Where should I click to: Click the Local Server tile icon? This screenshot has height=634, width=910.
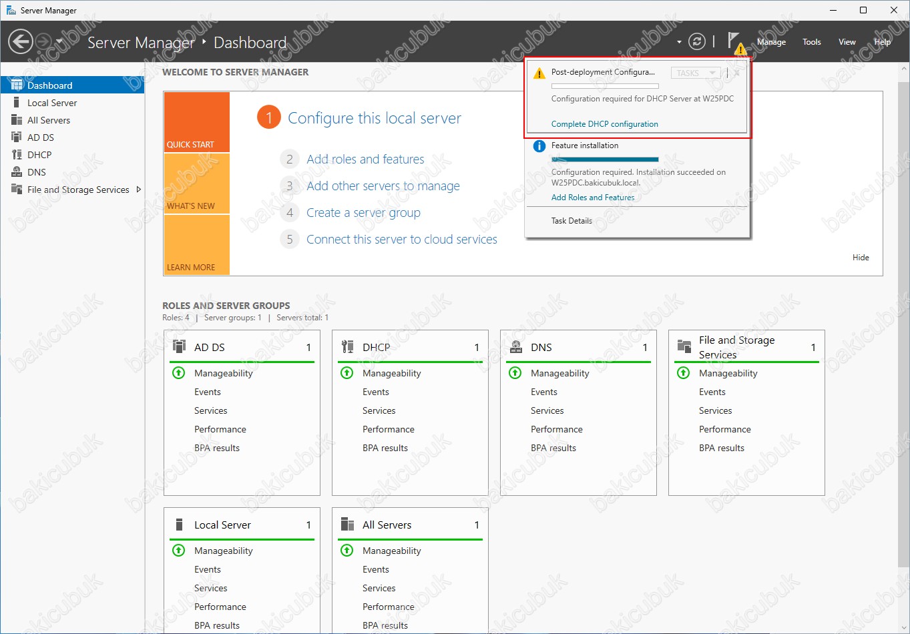[179, 524]
